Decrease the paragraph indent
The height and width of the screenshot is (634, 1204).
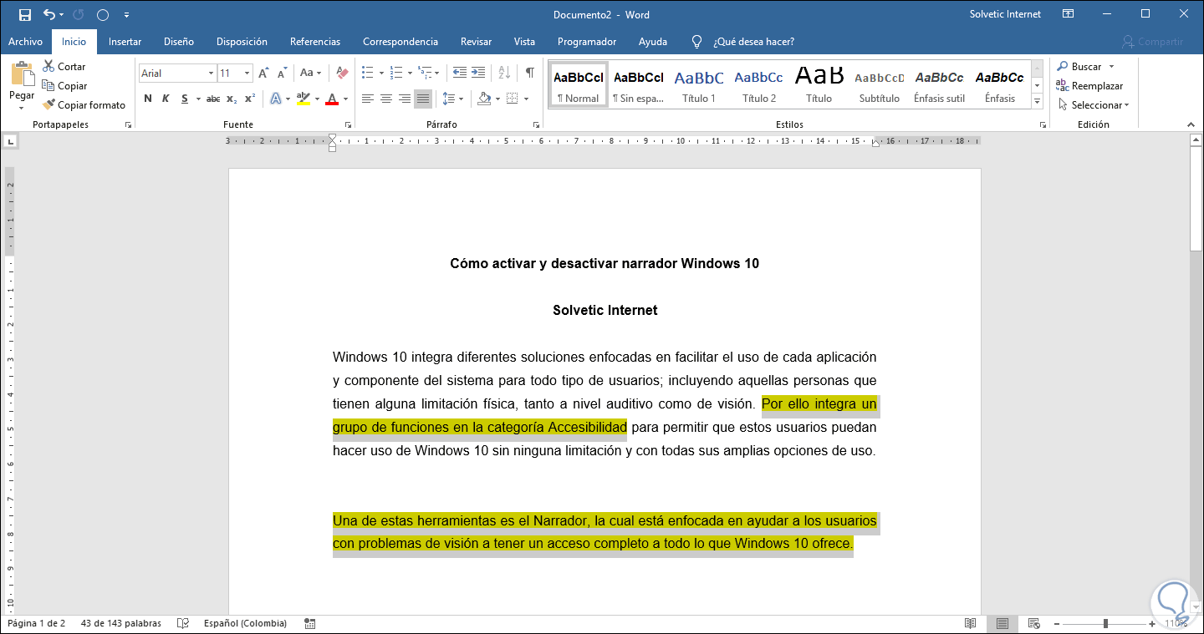click(459, 74)
